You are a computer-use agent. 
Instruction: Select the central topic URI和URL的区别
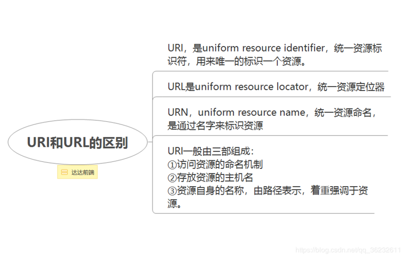click(78, 142)
